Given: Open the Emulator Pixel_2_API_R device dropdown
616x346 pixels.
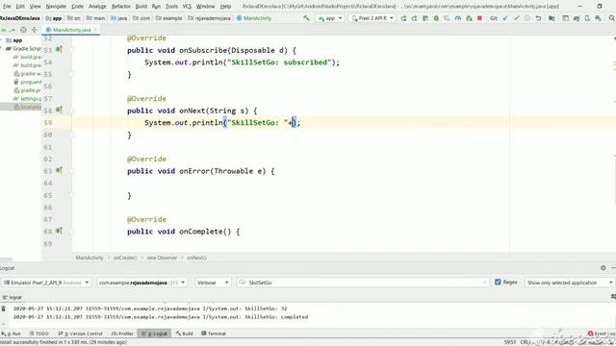Looking at the screenshot, I should coord(46,283).
